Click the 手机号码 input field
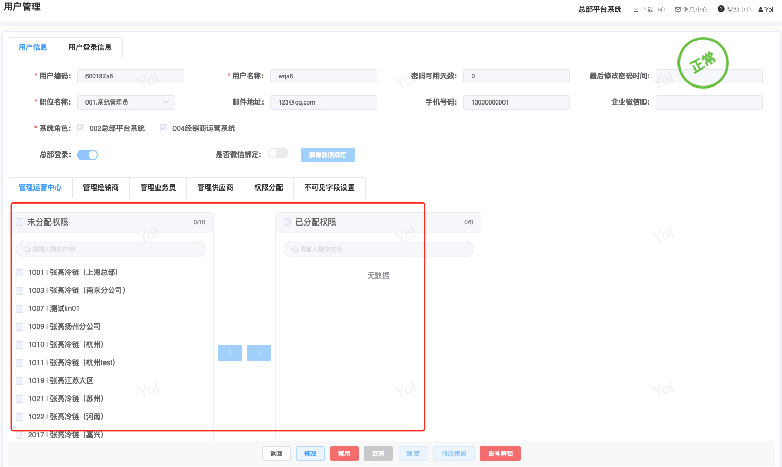 [x=517, y=102]
